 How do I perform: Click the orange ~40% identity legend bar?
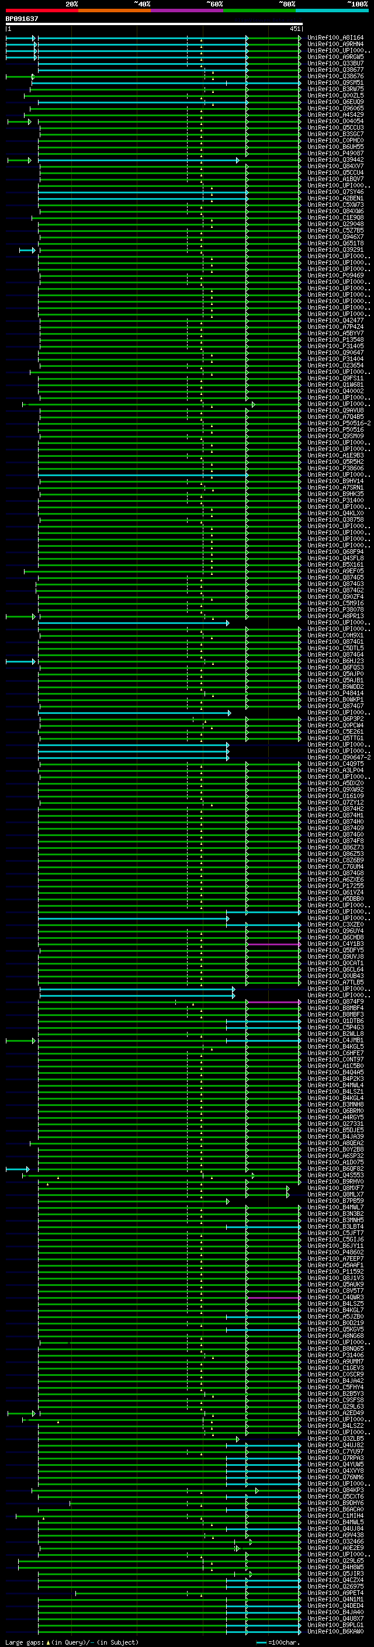tap(115, 11)
